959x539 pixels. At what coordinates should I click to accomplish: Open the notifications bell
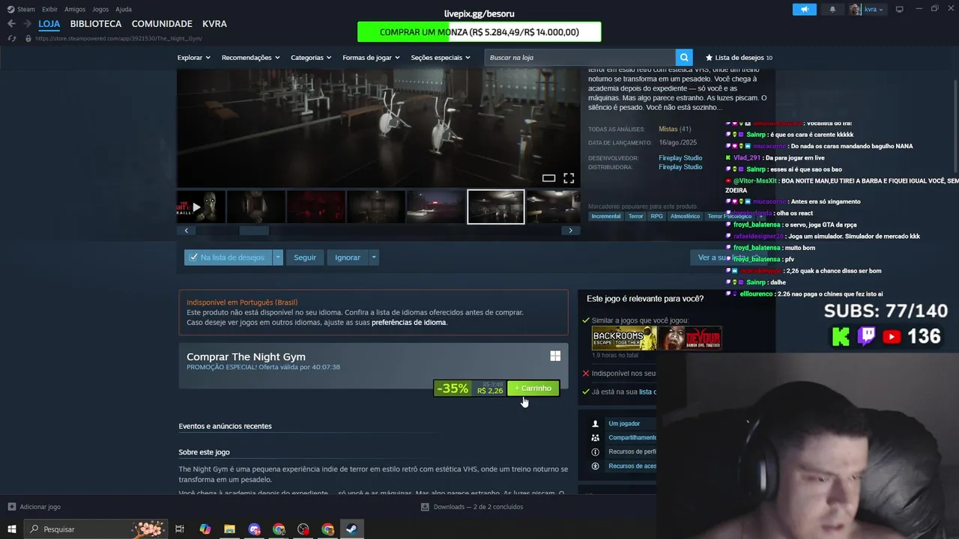click(x=832, y=9)
